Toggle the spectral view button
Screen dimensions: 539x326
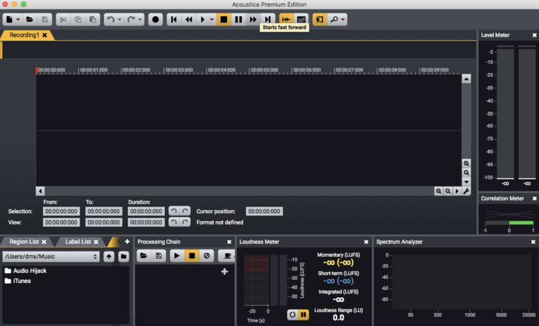(301, 19)
